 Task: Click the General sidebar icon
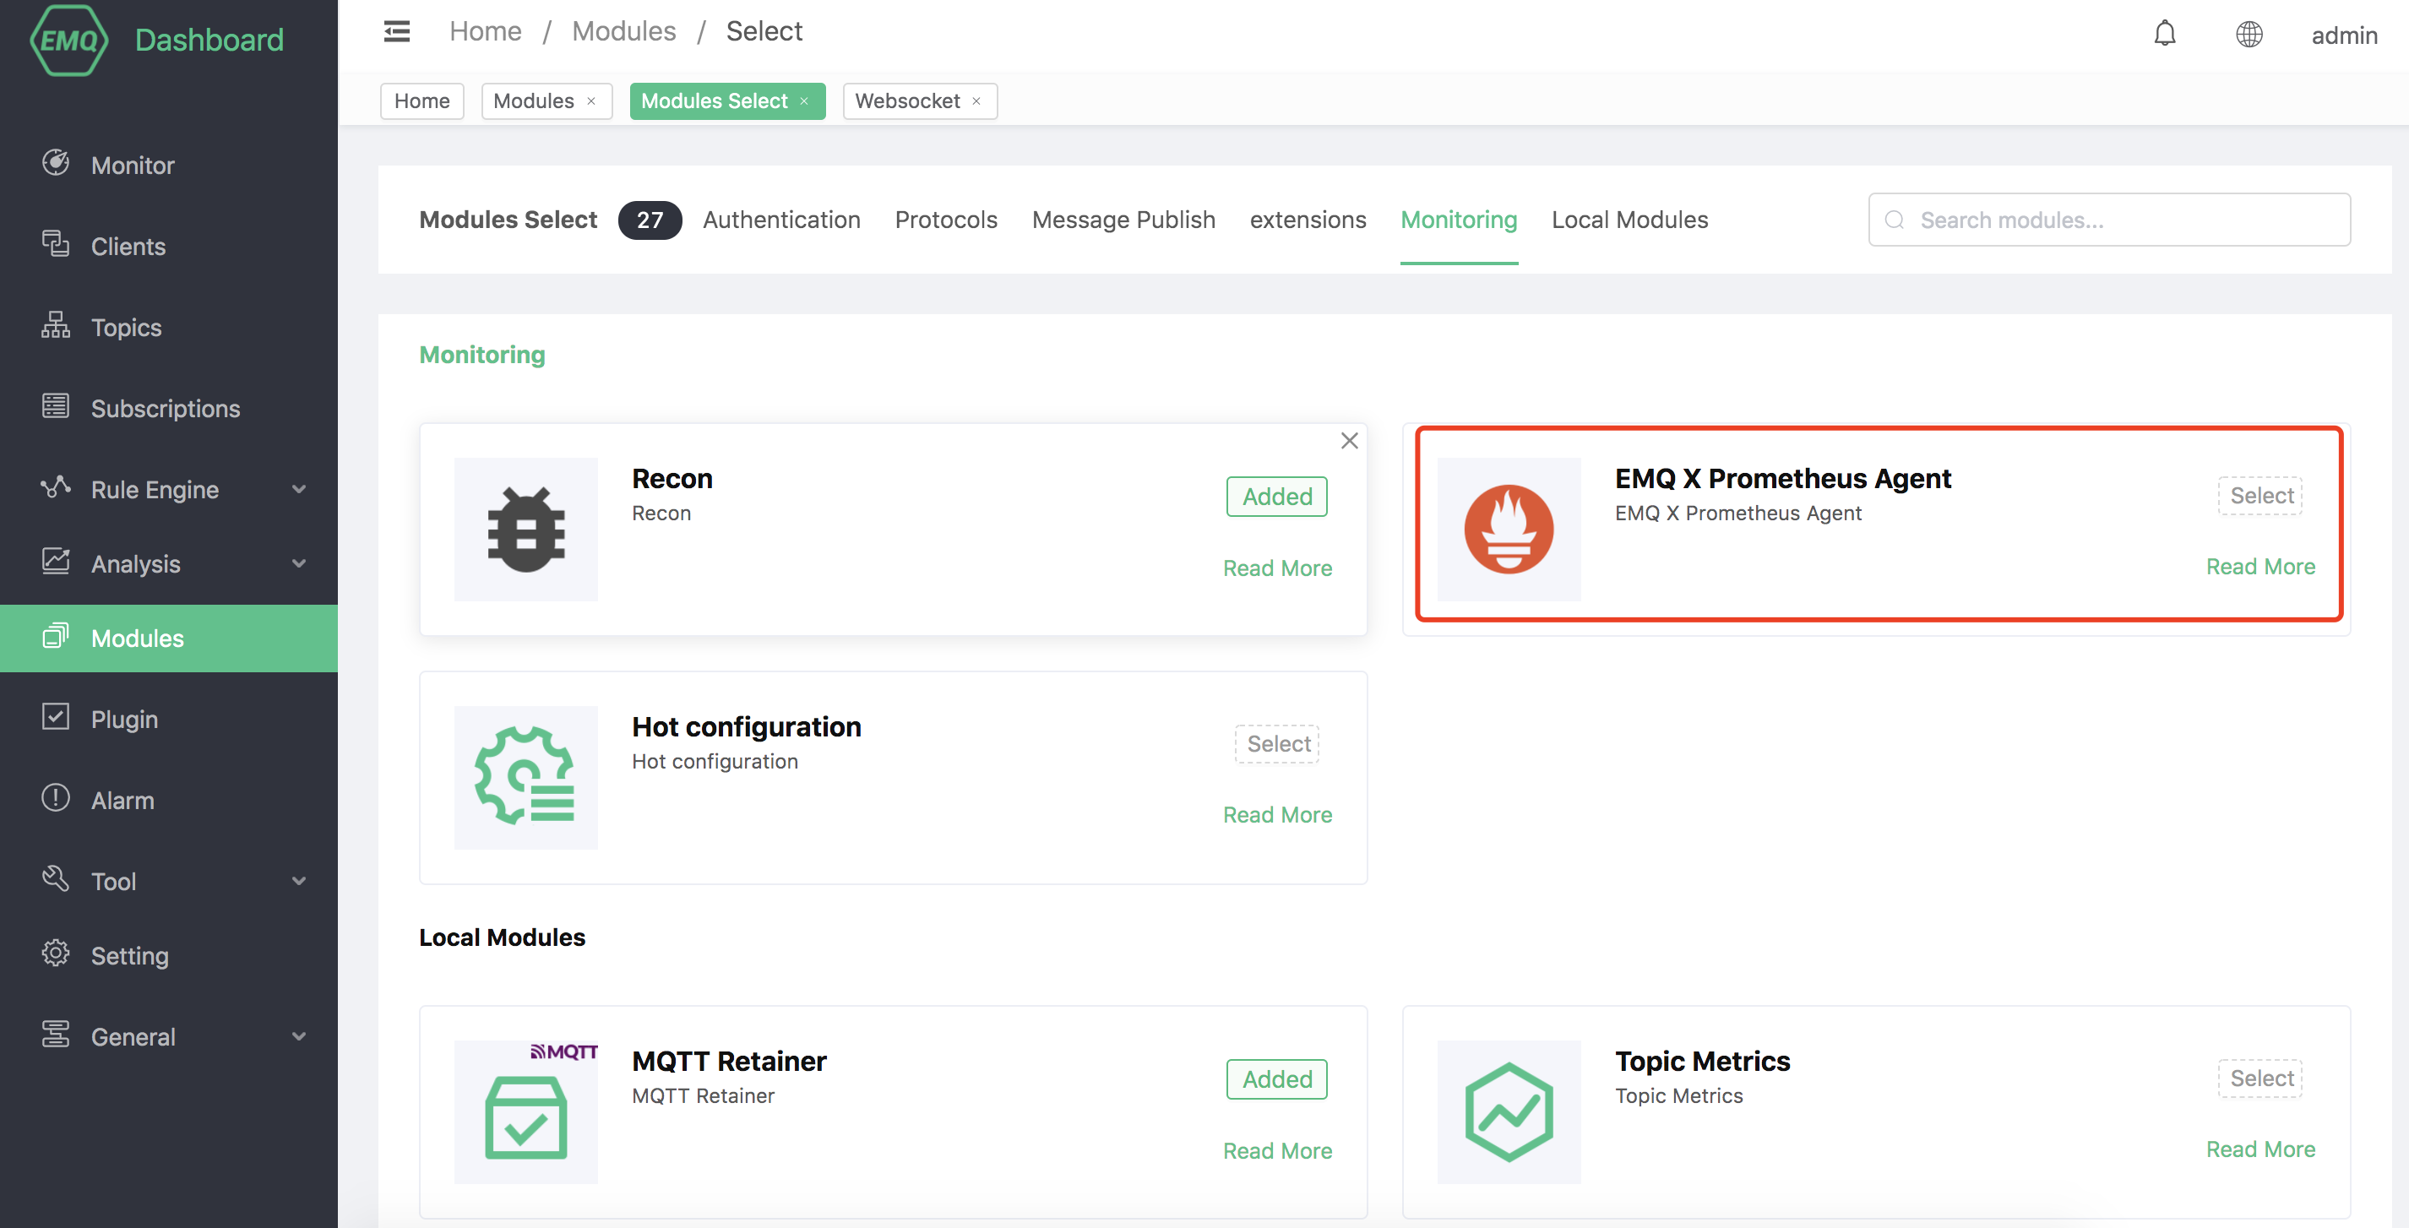click(55, 1035)
